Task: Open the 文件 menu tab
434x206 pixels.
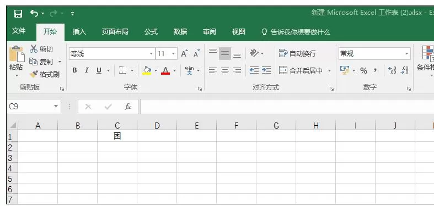Action: (19, 31)
